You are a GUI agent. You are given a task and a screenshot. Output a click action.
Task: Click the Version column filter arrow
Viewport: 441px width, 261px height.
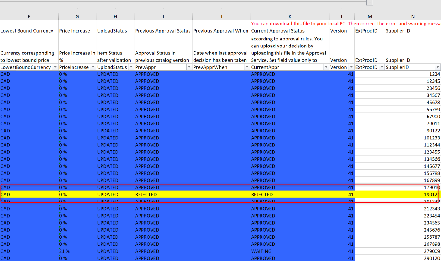(x=351, y=67)
